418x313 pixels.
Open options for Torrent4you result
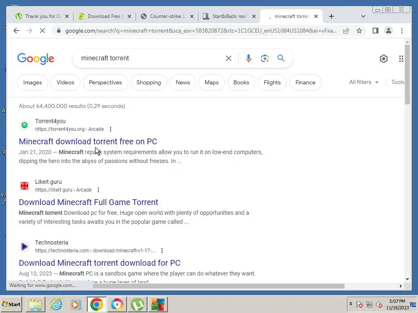110,129
